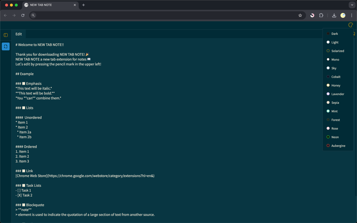
Task: Choose the Dark theme
Action: (x=338, y=34)
